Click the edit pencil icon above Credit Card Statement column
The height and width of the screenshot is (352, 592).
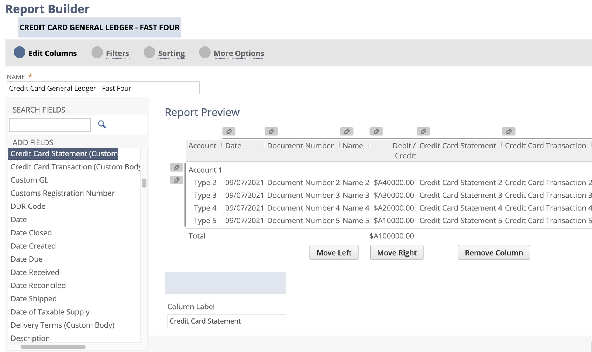(x=423, y=131)
